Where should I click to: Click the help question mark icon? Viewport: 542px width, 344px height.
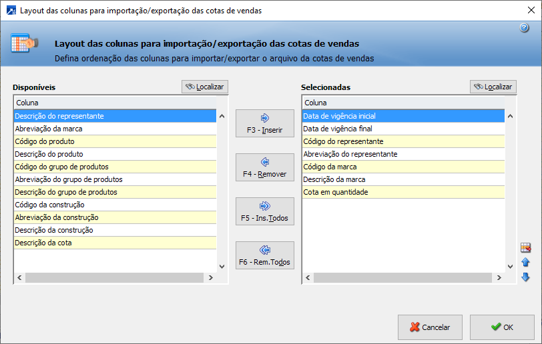pyautogui.click(x=524, y=27)
